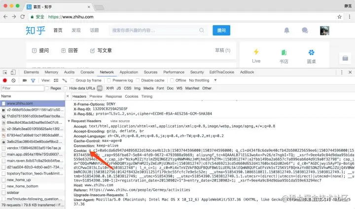Reload the zhihu page
Image resolution: width=355 pixels, height=209 pixels.
click(x=22, y=17)
